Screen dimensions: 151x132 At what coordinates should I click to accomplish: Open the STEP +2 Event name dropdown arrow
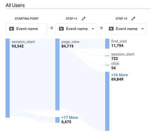click(x=143, y=29)
